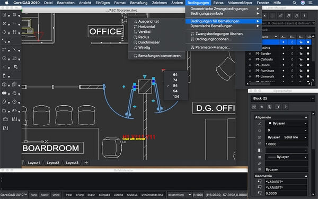
Task: Click the (1:100) scale button
Action: click(198, 195)
